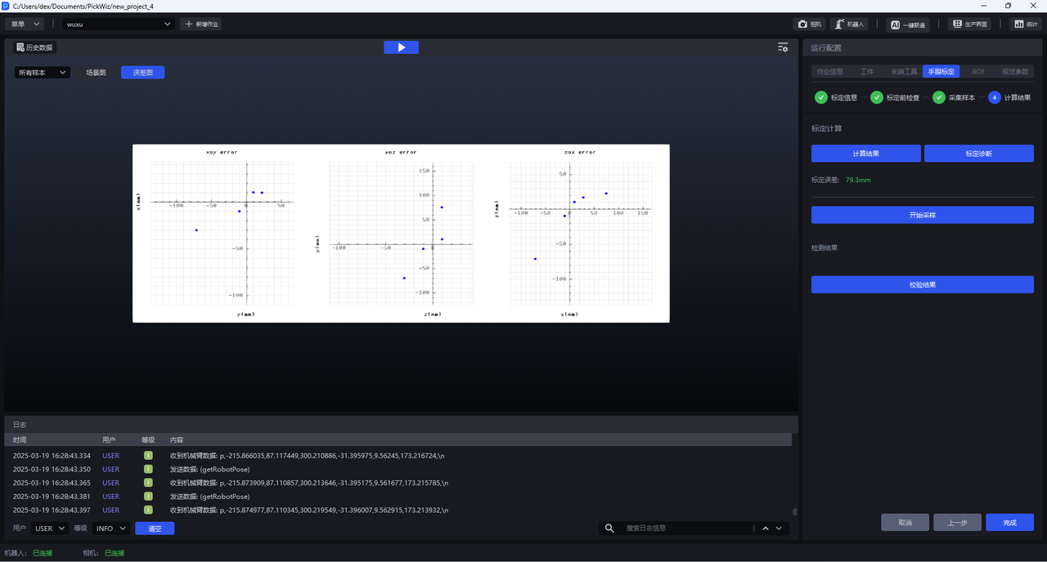Click the calibration diagnosis (标定诊断) button
Viewport: 1047px width, 562px height.
tap(978, 154)
